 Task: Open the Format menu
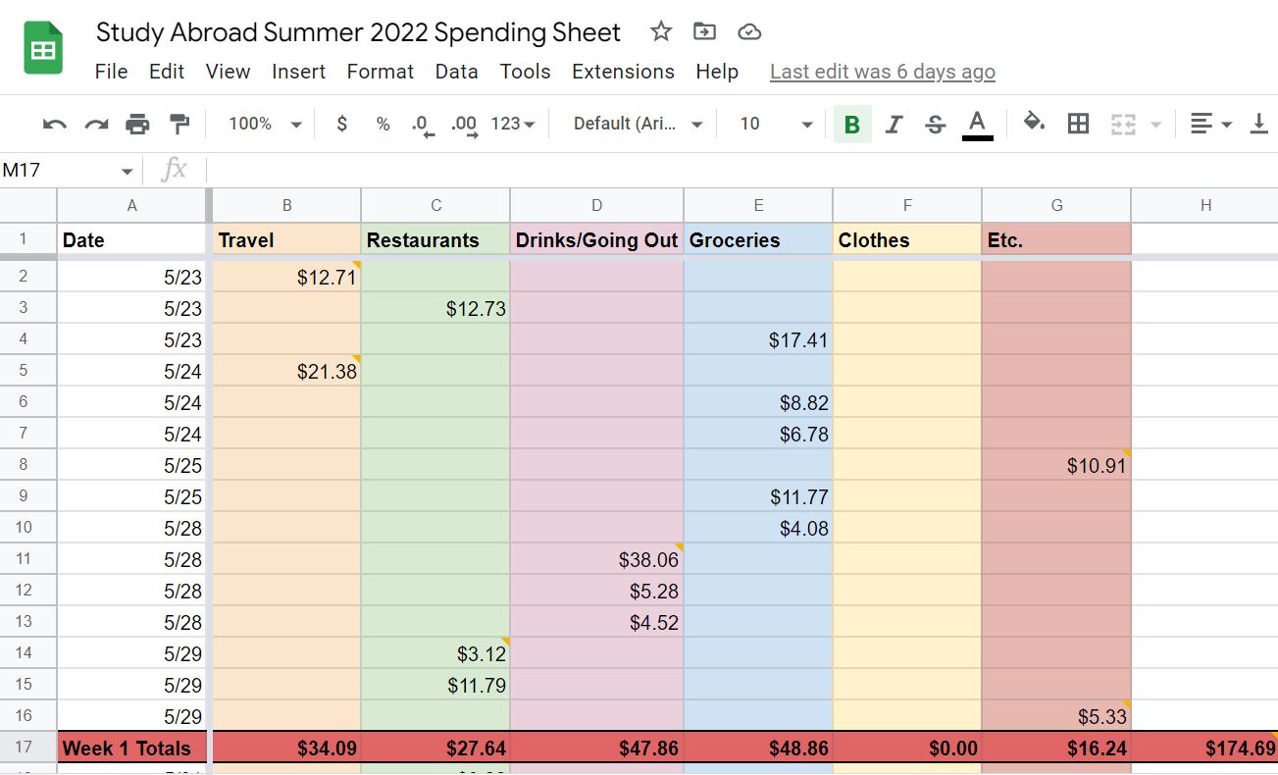click(380, 72)
